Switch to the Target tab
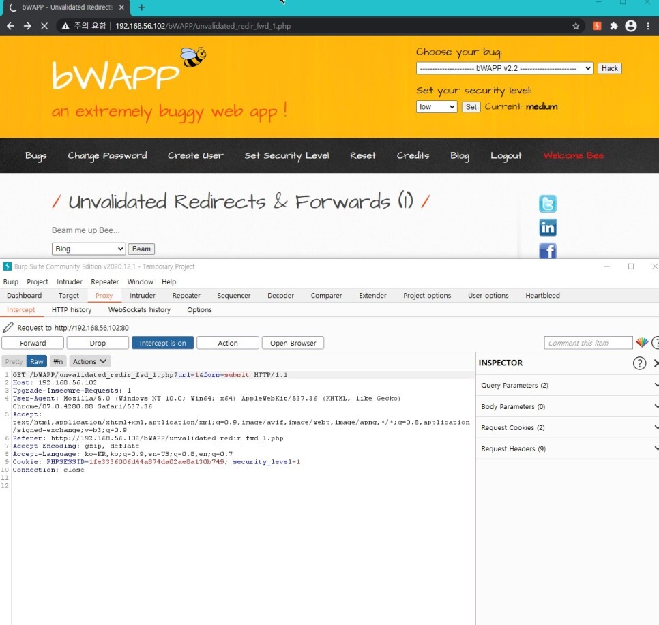 coord(68,295)
